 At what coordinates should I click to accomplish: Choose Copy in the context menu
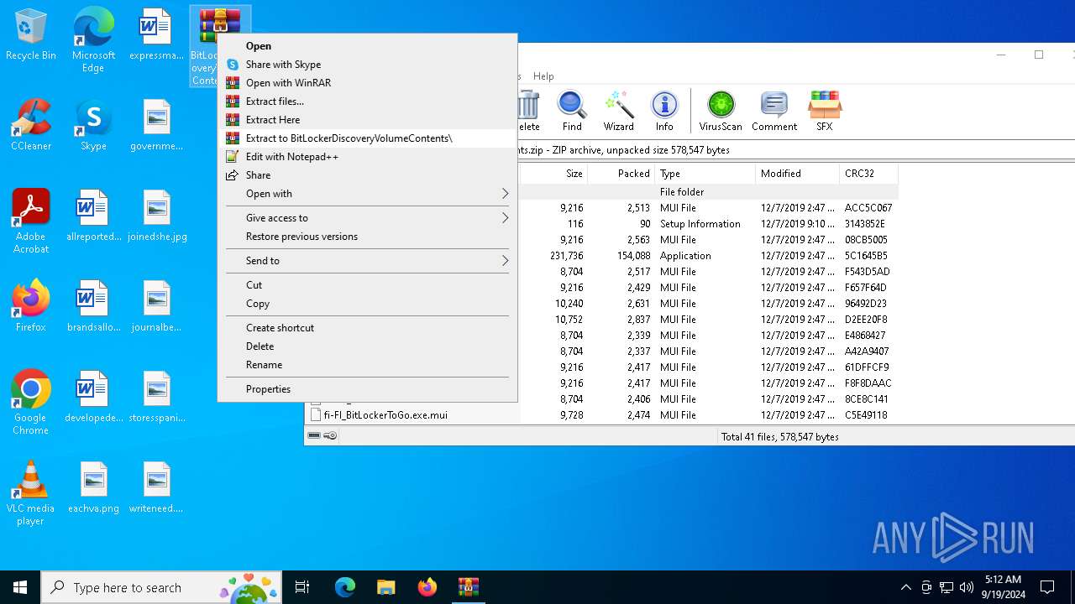367,304
